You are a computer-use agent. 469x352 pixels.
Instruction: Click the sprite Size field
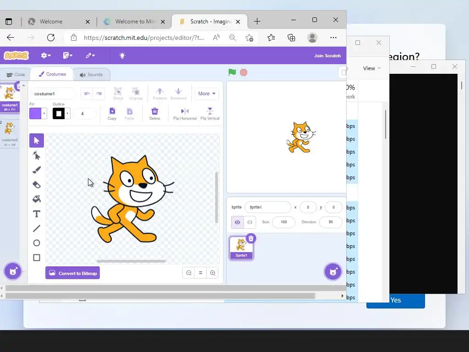(284, 222)
